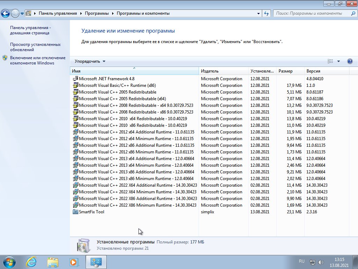Image resolution: width=358 pixels, height=269 pixels.
Task: Click Программы breadcrumb in address bar
Action: point(97,13)
